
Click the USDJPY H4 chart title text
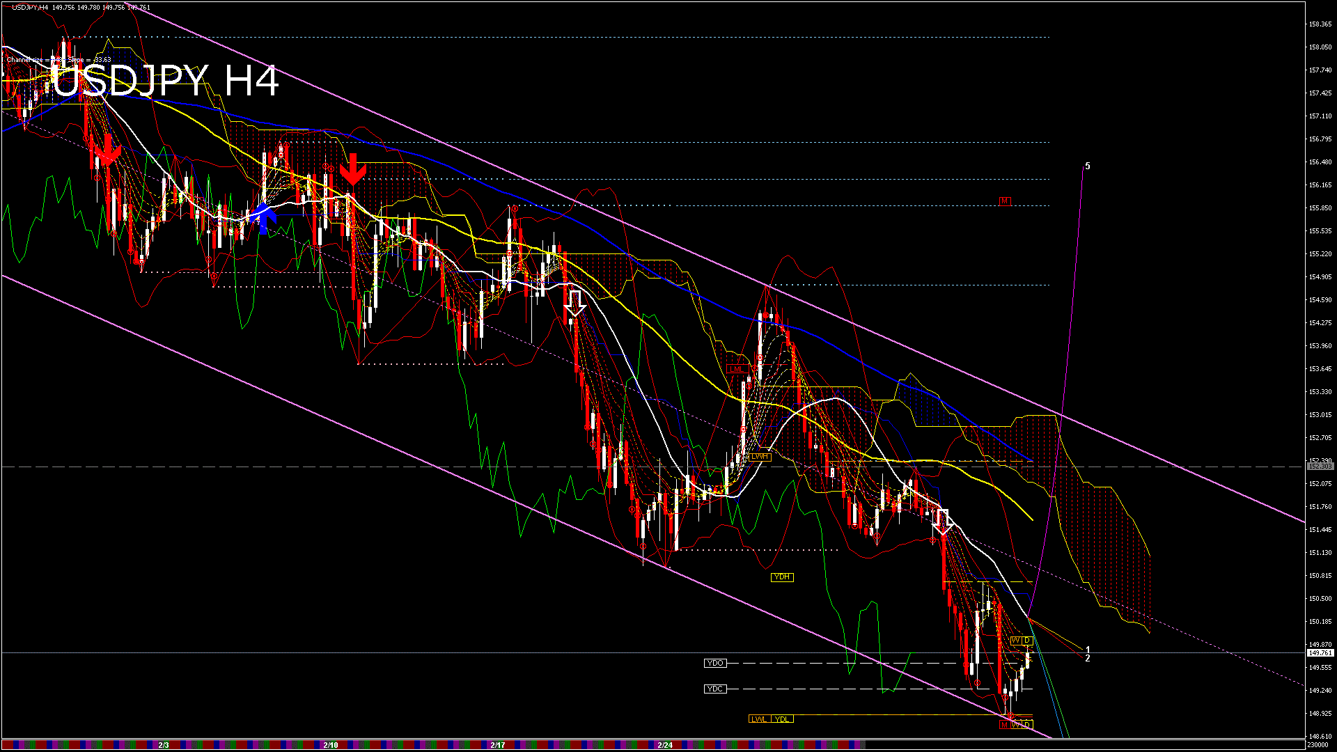point(166,81)
